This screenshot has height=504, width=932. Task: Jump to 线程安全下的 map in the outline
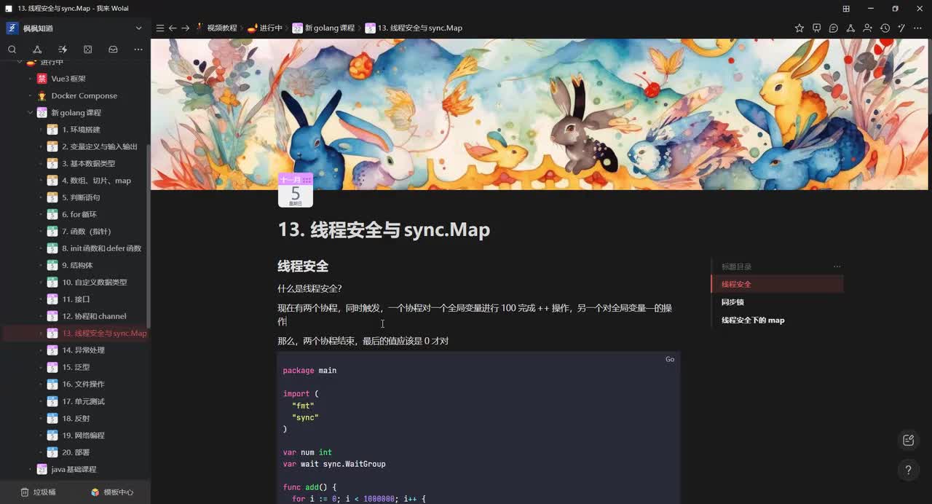pos(753,320)
